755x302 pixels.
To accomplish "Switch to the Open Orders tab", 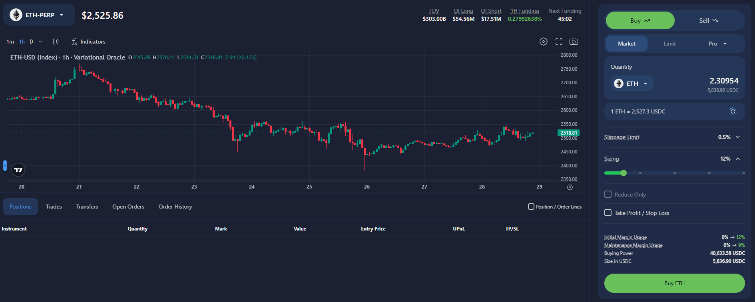I will pyautogui.click(x=128, y=207).
